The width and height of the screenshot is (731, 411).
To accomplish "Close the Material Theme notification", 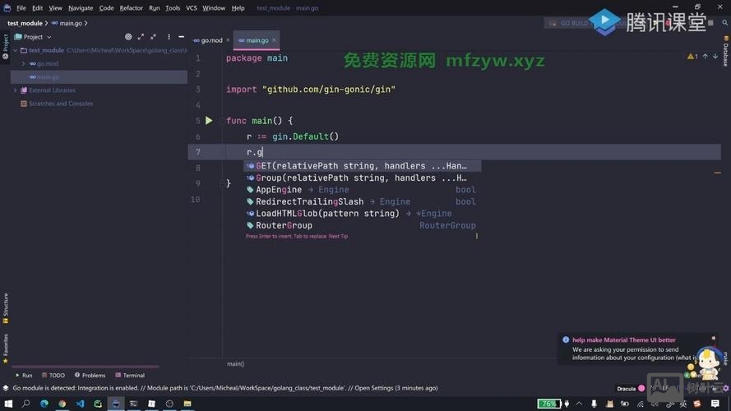I will 713,339.
